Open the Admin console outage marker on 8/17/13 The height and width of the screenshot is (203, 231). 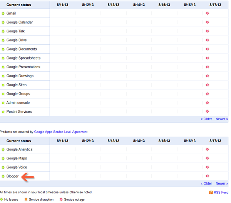[207, 103]
